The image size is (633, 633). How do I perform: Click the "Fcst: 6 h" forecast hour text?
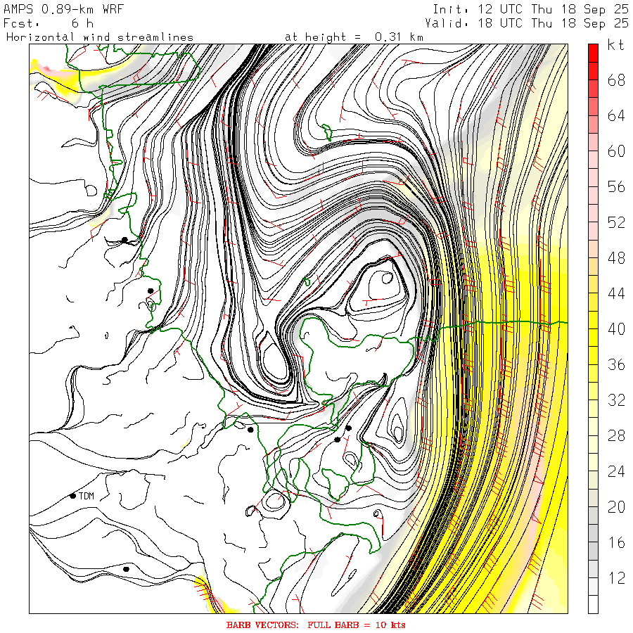(x=49, y=23)
